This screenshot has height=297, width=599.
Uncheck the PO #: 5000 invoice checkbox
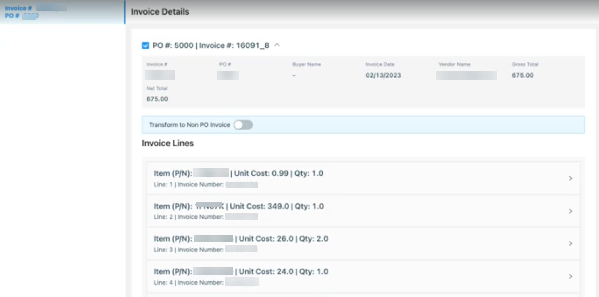145,45
